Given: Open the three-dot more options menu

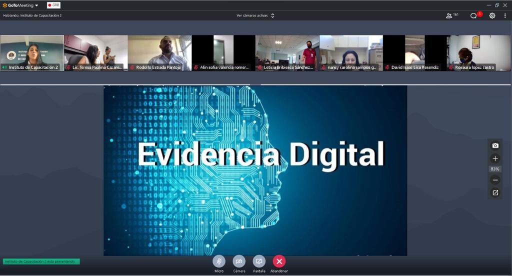Looking at the screenshot, I should click(505, 15).
